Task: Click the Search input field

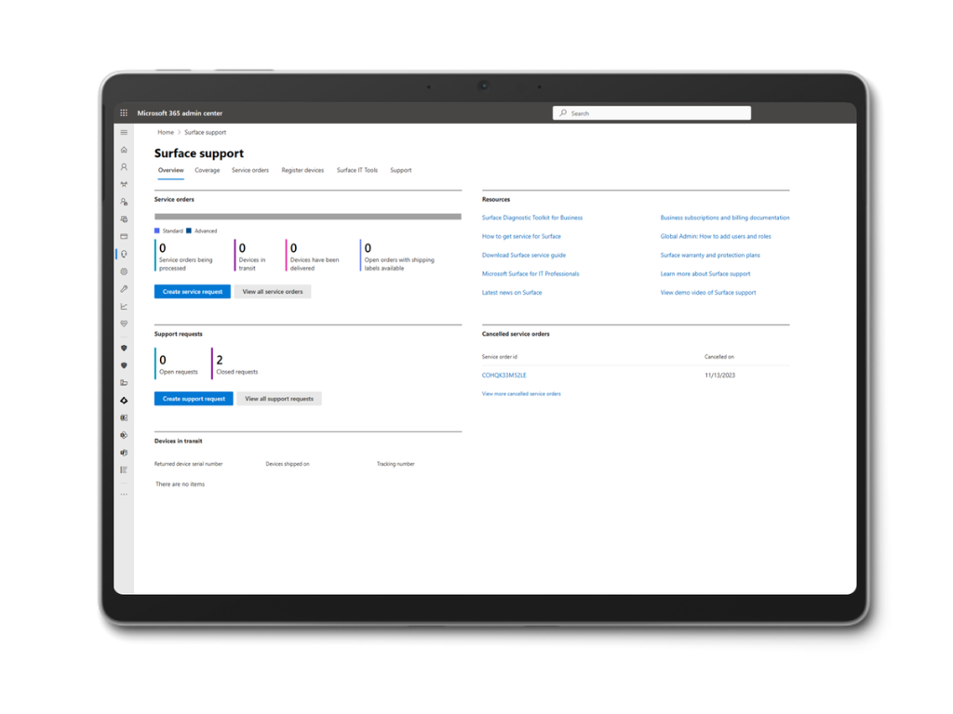Action: click(651, 112)
